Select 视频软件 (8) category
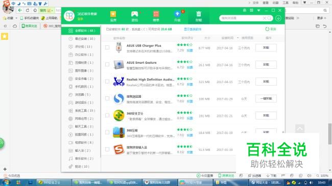Viewport: 332px width, 186px height. [81, 143]
